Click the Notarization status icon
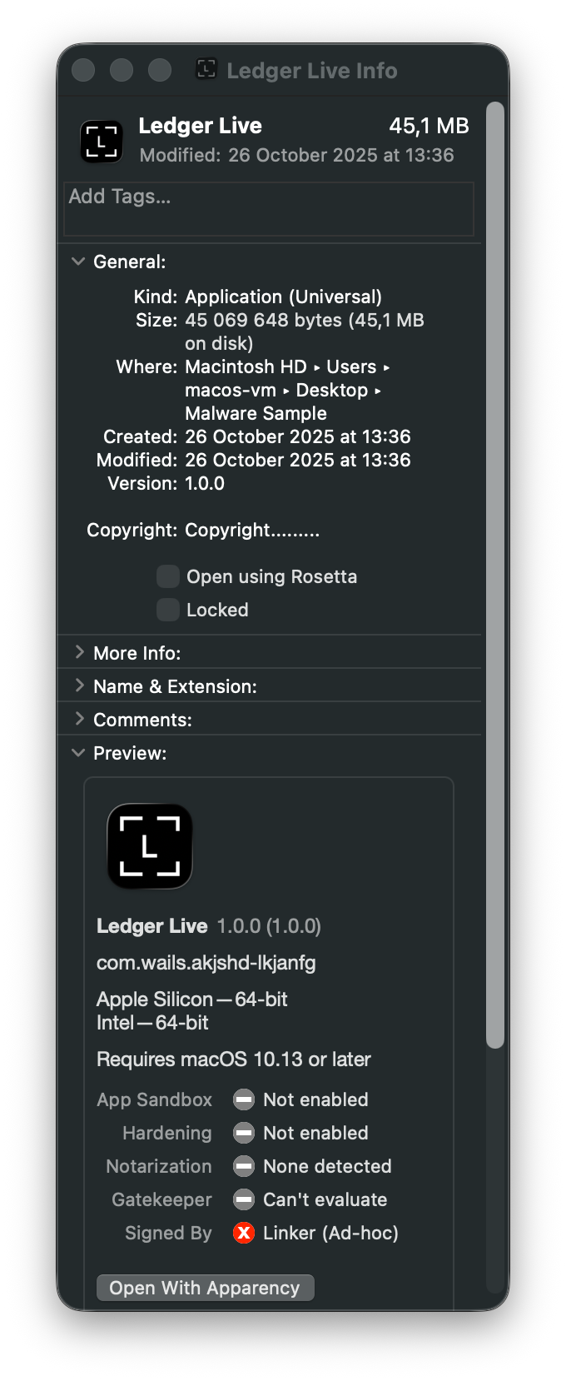The width and height of the screenshot is (566, 1381). pyautogui.click(x=243, y=1166)
